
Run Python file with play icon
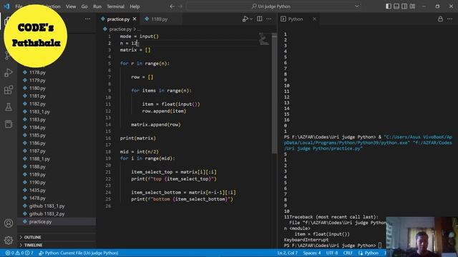coord(245,19)
